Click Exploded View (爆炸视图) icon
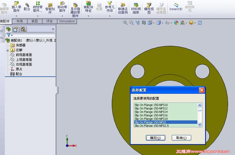Image resolution: width=235 pixels, height=155 pixels. pyautogui.click(x=149, y=8)
